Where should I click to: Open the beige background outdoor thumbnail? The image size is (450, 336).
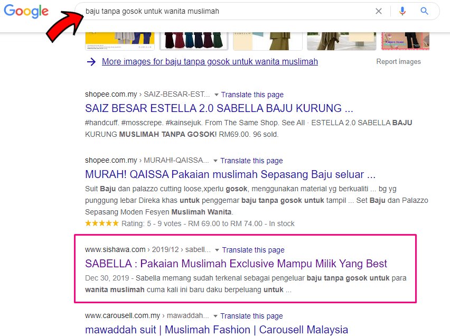[342, 41]
